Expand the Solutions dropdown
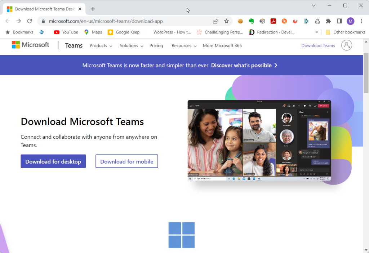This screenshot has height=253, width=369. click(132, 46)
